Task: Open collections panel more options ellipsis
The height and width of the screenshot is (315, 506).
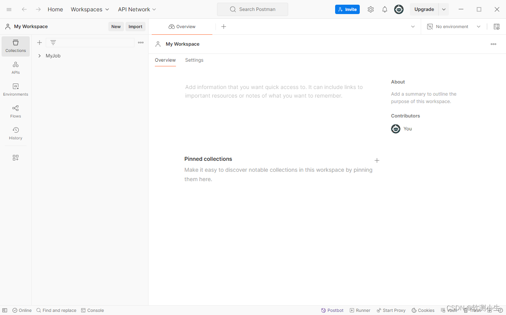Action: coord(141,43)
